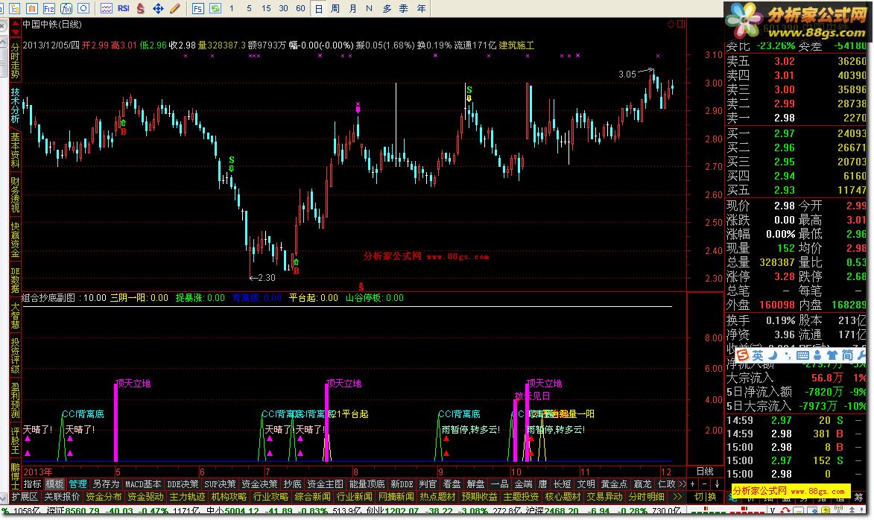Select the 能量顶底 indicator tab
Screen dimensions: 874x520
pos(367,483)
